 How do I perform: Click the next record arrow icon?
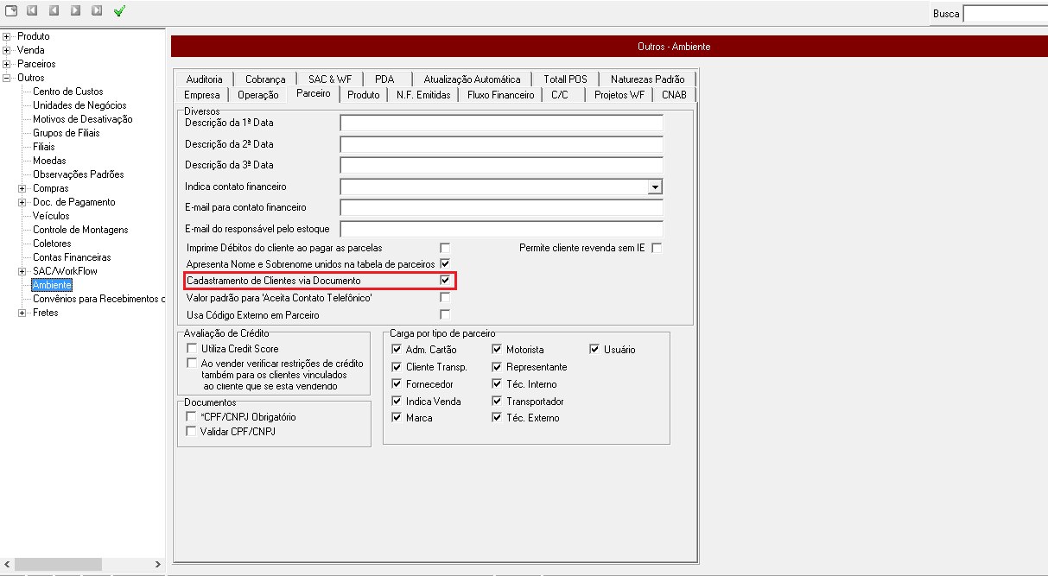click(76, 11)
